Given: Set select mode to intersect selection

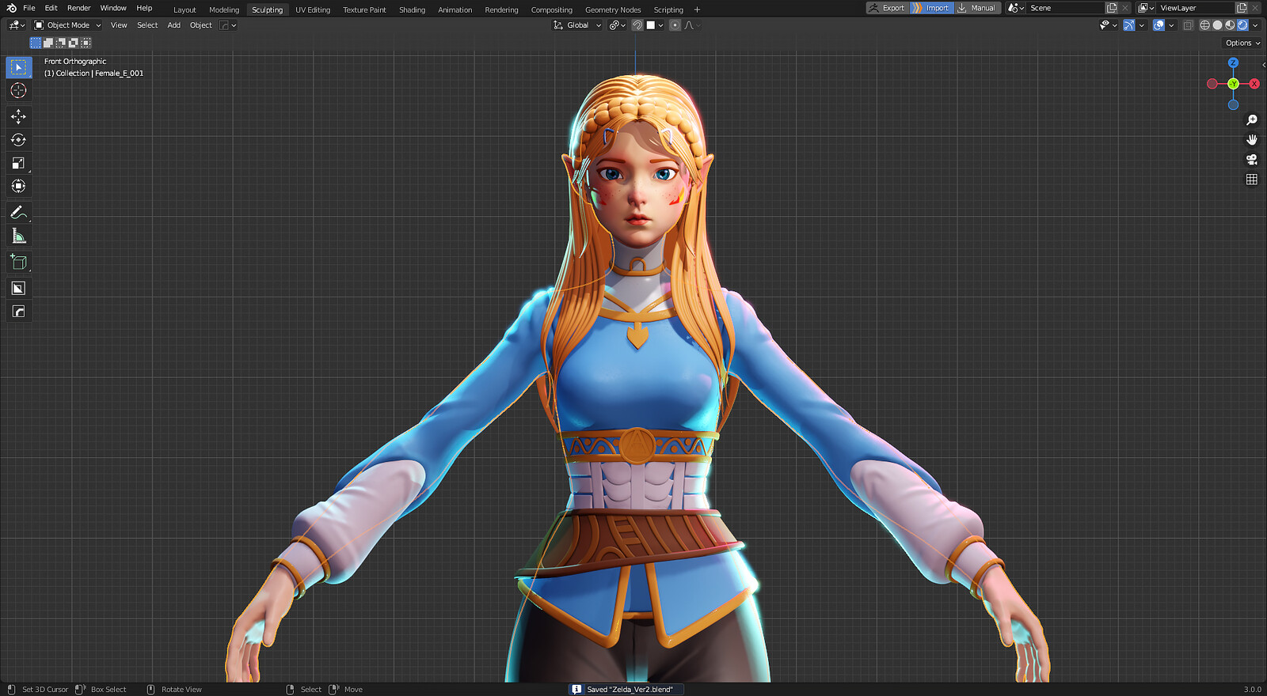Looking at the screenshot, I should pyautogui.click(x=86, y=43).
